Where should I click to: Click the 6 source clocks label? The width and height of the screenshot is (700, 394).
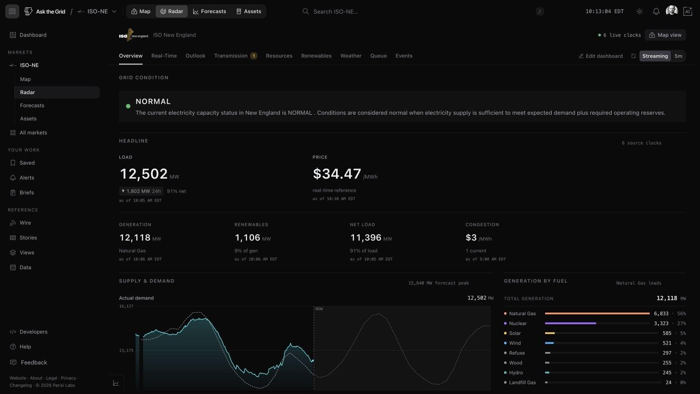point(641,143)
